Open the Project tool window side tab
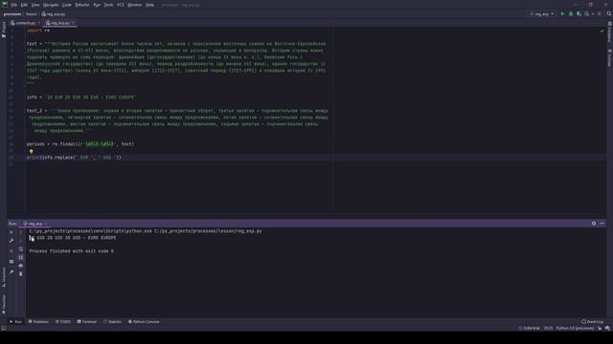The image size is (613, 344). pyautogui.click(x=4, y=30)
